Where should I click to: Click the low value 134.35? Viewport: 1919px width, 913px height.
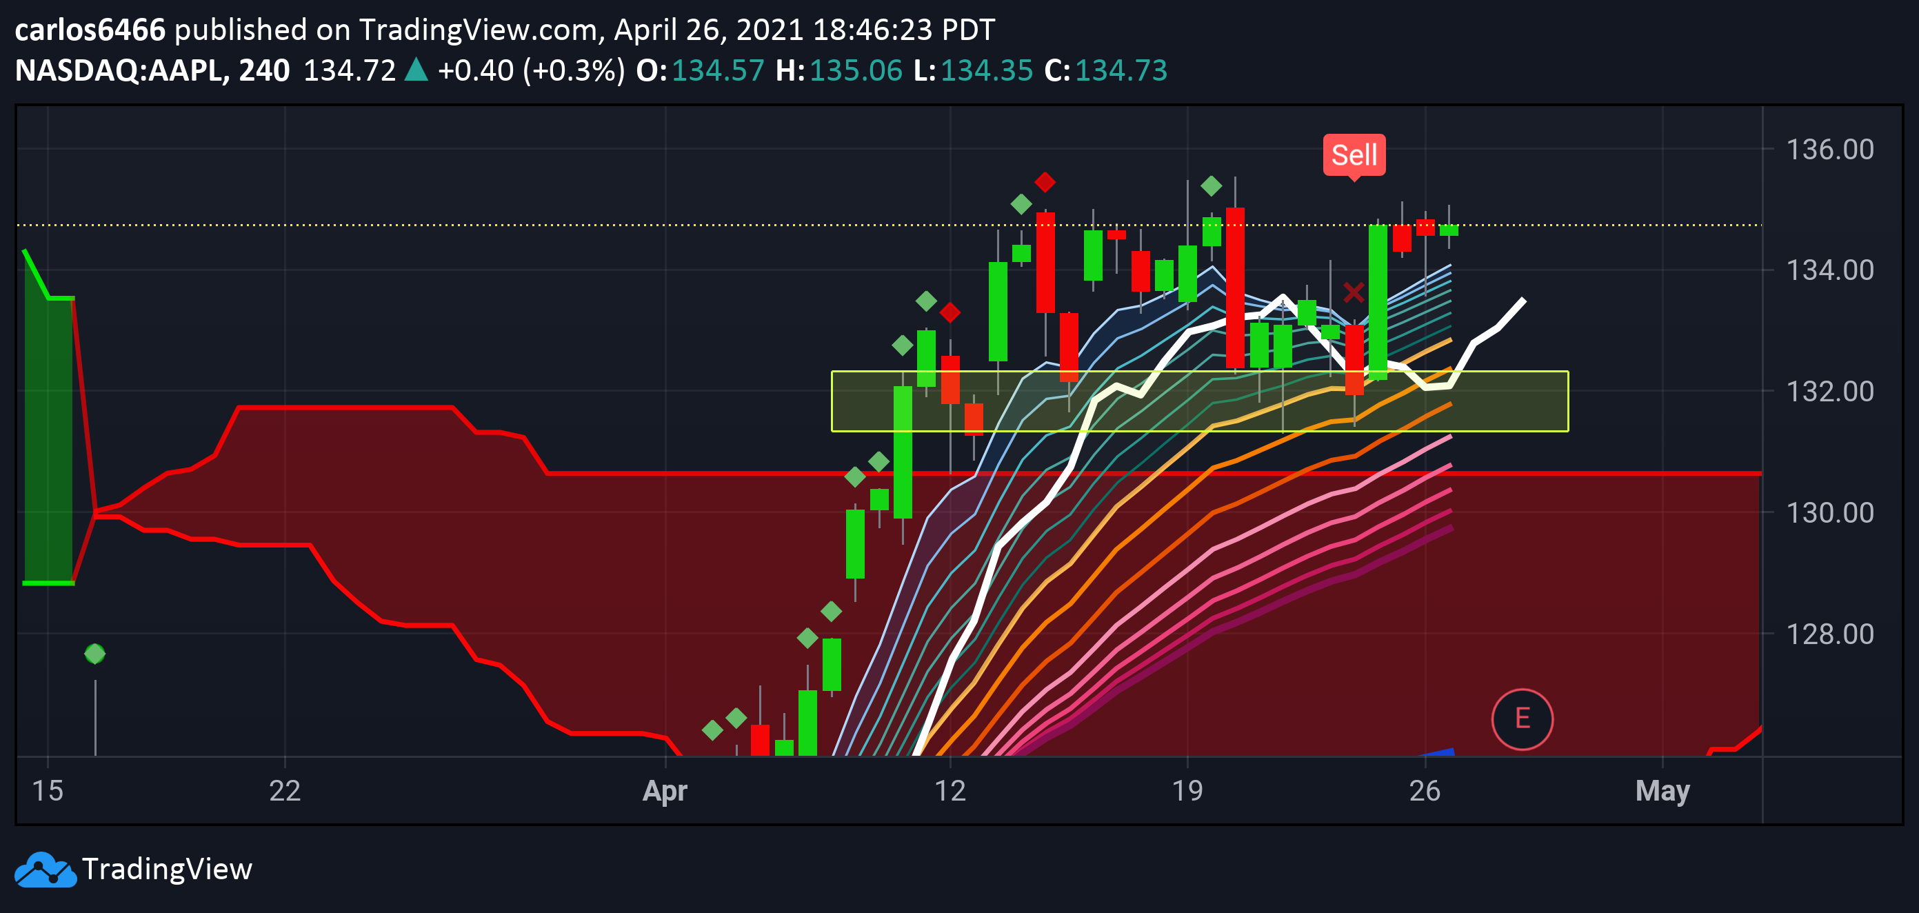[986, 71]
